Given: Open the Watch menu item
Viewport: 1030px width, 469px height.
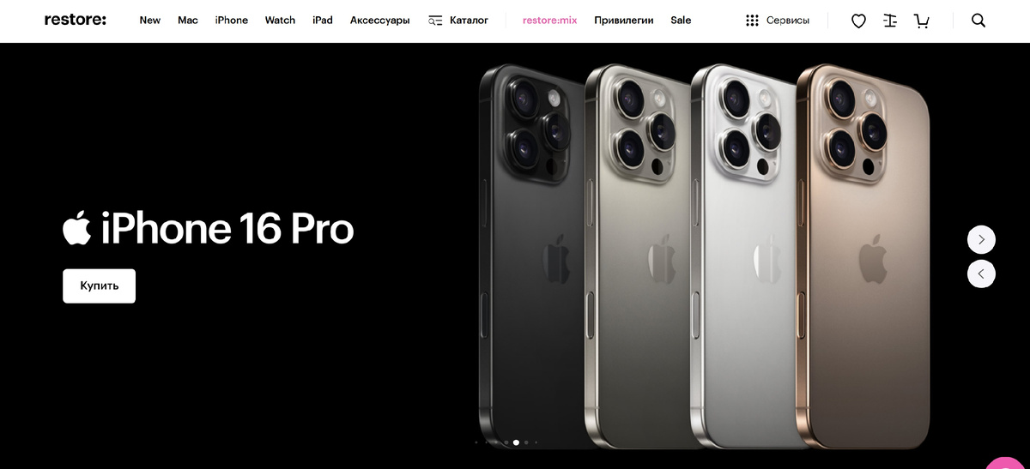Looking at the screenshot, I should (x=280, y=21).
